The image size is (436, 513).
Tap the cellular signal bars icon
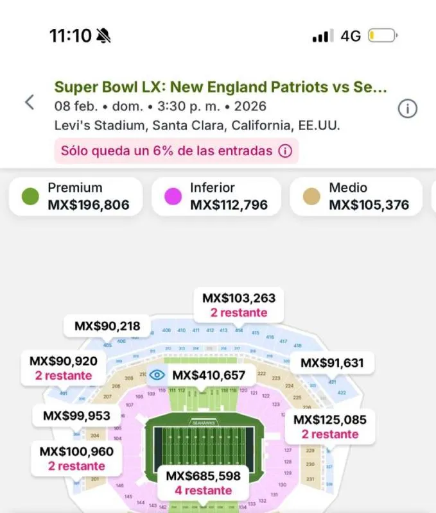[x=322, y=37]
